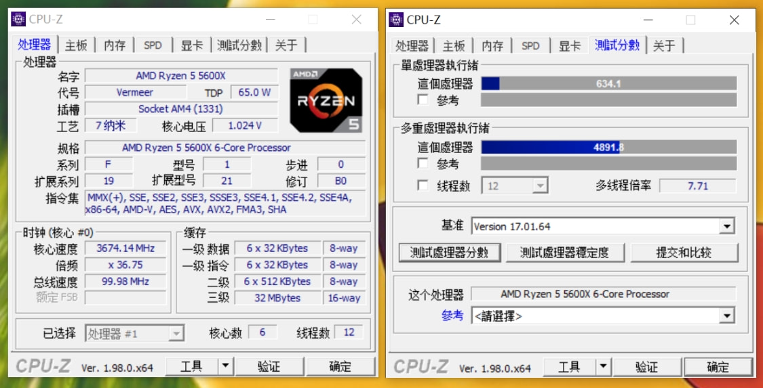763x388 pixels.
Task: Click 核心电压 value 1.024 V
Action: (x=245, y=125)
